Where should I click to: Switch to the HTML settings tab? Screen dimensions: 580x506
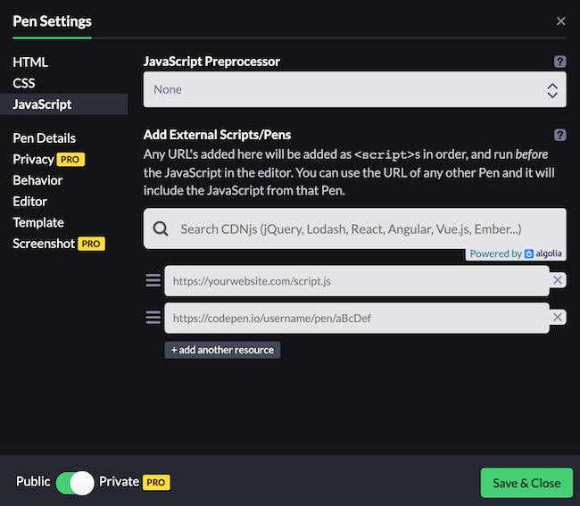click(30, 62)
